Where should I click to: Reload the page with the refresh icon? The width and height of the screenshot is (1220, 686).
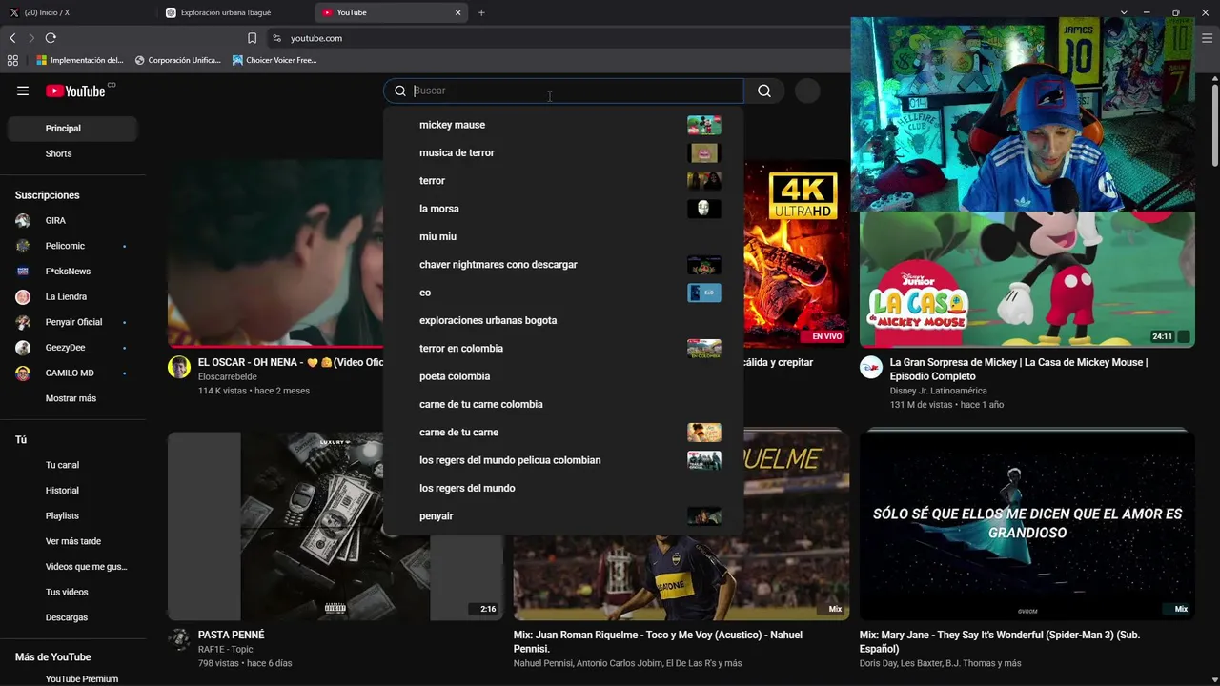click(x=51, y=38)
